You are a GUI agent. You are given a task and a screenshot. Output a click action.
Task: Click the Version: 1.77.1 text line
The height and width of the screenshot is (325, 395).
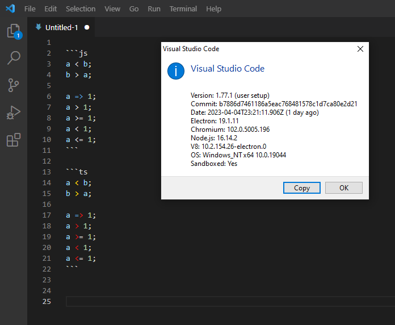coord(230,95)
